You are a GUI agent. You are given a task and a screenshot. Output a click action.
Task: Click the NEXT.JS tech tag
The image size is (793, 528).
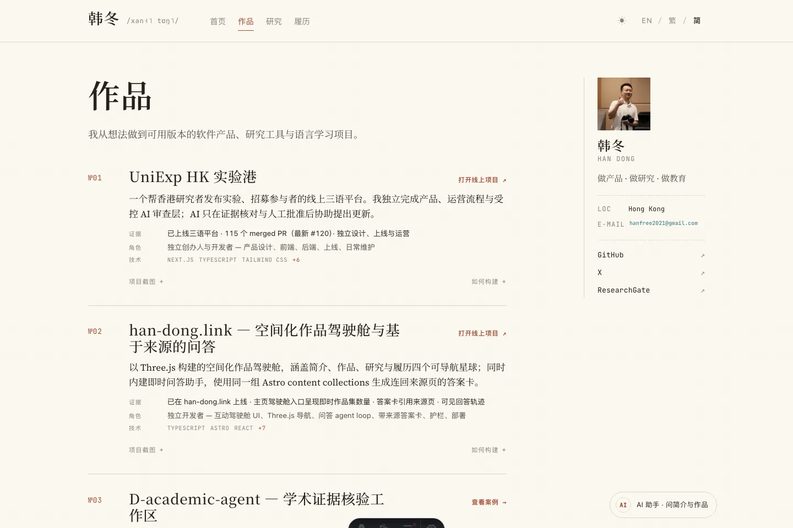181,260
